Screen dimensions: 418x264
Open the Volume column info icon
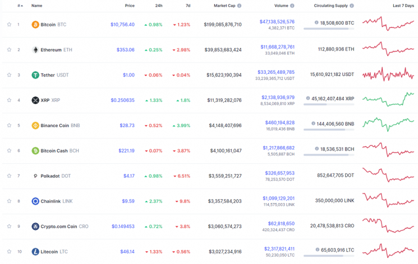pos(292,6)
